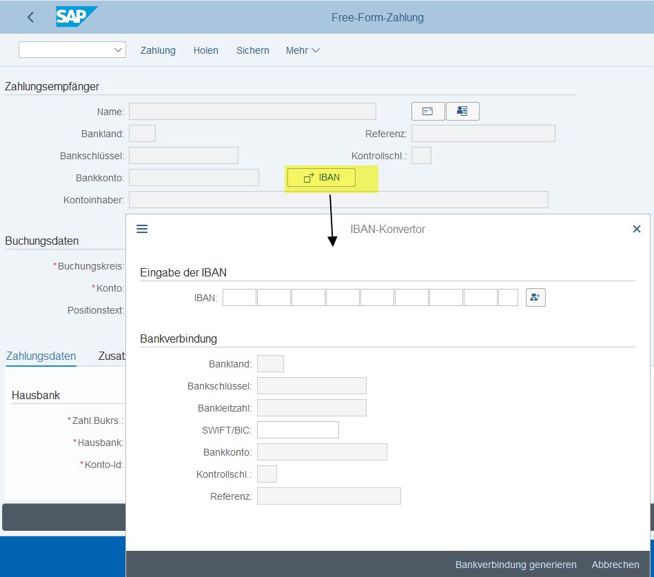
Task: Close the IBAN-Konvertor dialog
Action: coord(637,229)
